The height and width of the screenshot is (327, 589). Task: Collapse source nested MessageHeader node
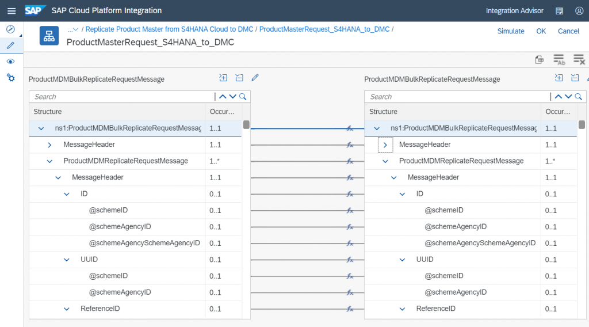tap(58, 178)
